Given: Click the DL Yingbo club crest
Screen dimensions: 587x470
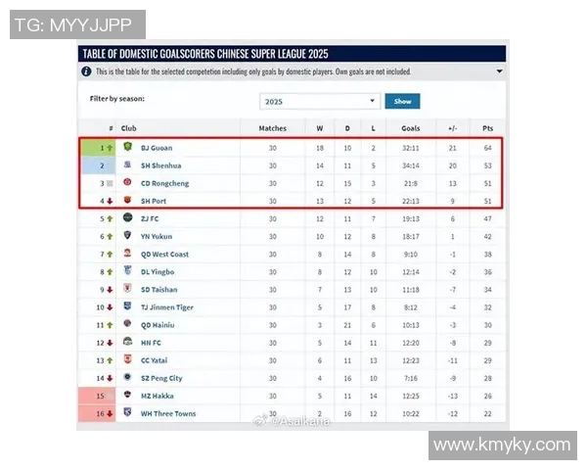Looking at the screenshot, I should click(x=127, y=271).
